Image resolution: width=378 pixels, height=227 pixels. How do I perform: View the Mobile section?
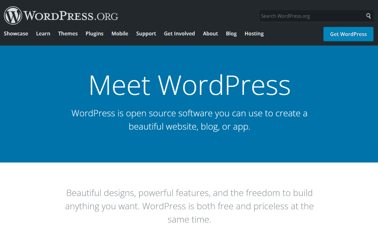pyautogui.click(x=119, y=34)
